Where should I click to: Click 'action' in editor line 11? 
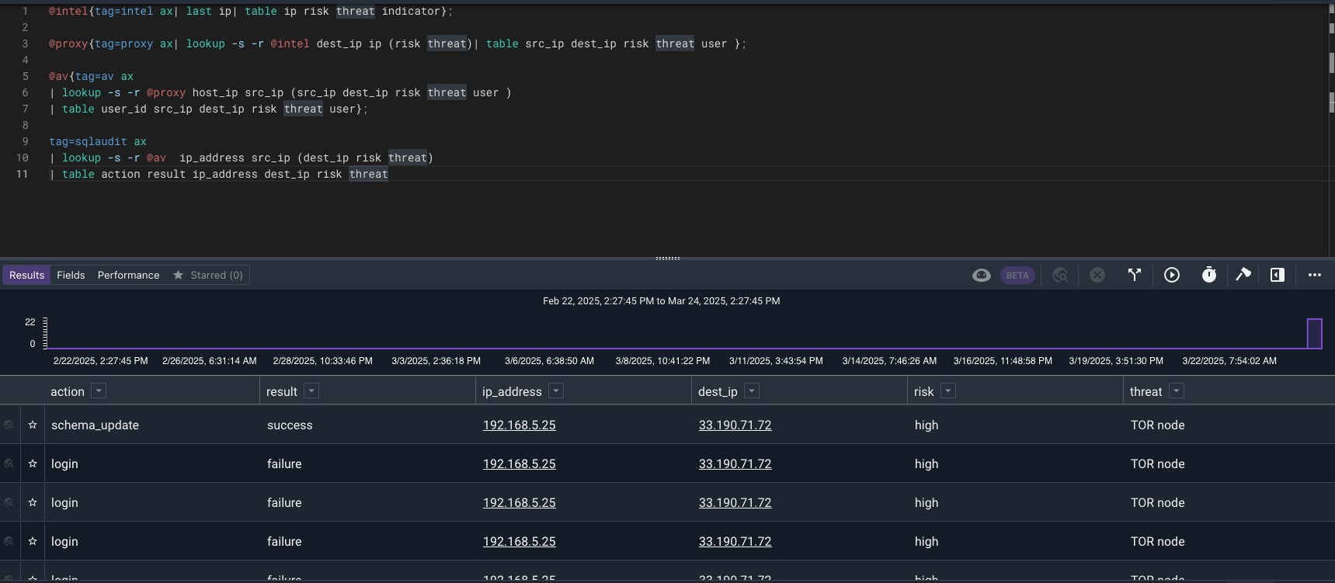point(121,175)
